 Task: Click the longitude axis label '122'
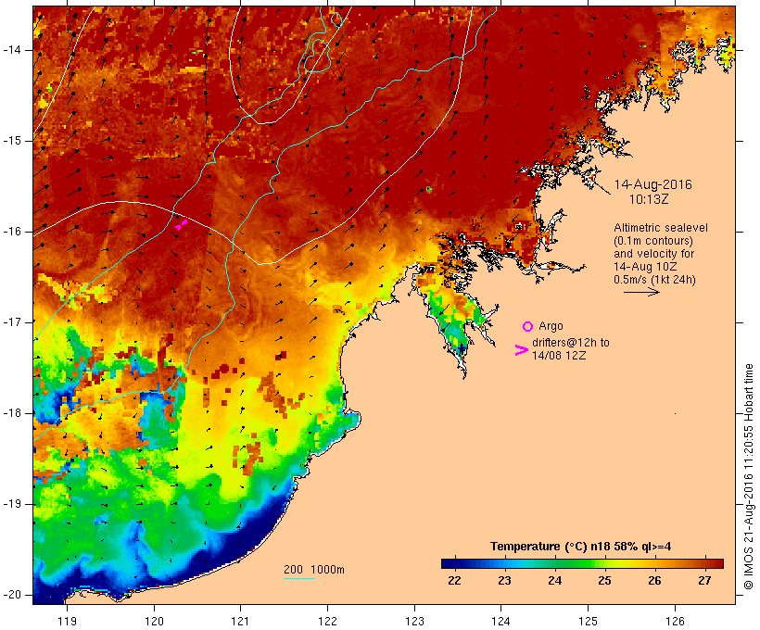(328, 621)
